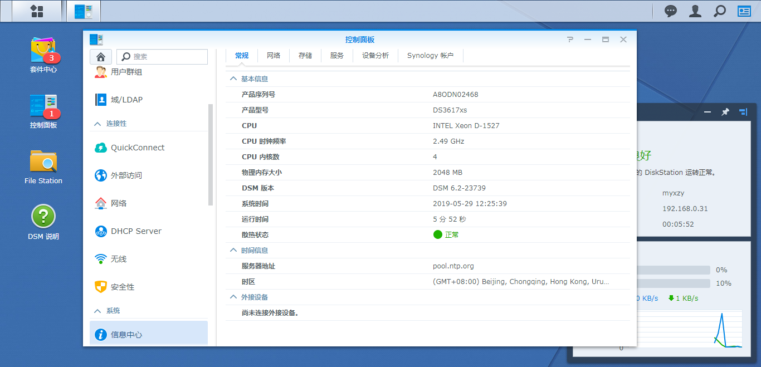Image resolution: width=761 pixels, height=367 pixels.
Task: Open 无线 wireless settings
Action: (x=118, y=258)
